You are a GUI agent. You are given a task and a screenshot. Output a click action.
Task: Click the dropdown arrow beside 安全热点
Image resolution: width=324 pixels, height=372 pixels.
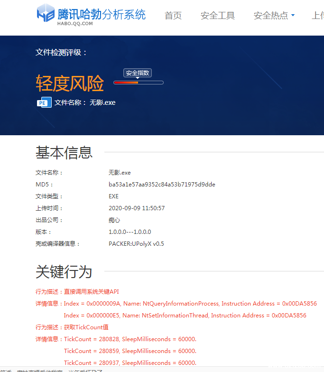[x=293, y=16]
